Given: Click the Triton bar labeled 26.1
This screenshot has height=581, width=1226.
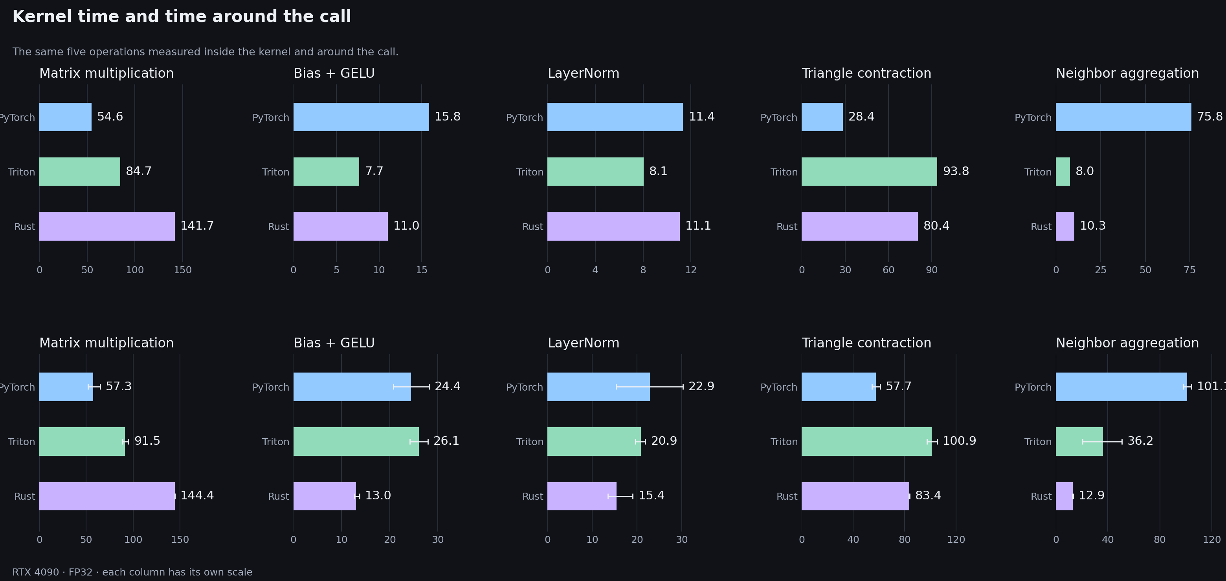Looking at the screenshot, I should pyautogui.click(x=356, y=442).
